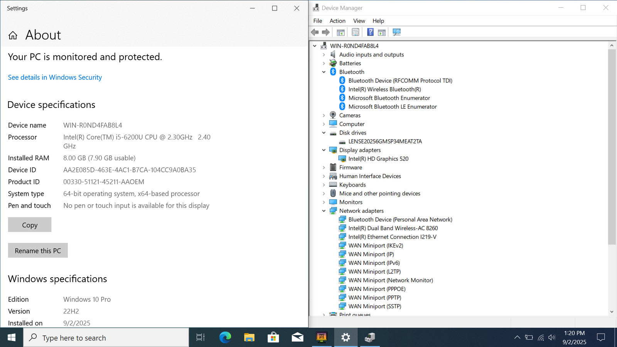Click the Properties icon in Device Manager toolbar
Screen dimensions: 617x347
coord(356,32)
